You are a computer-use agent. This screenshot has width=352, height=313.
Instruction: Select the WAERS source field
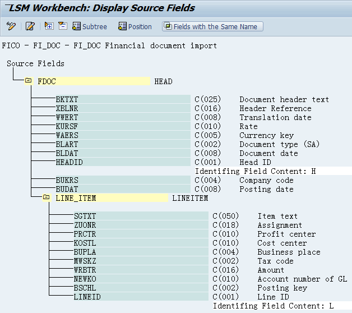(123, 135)
